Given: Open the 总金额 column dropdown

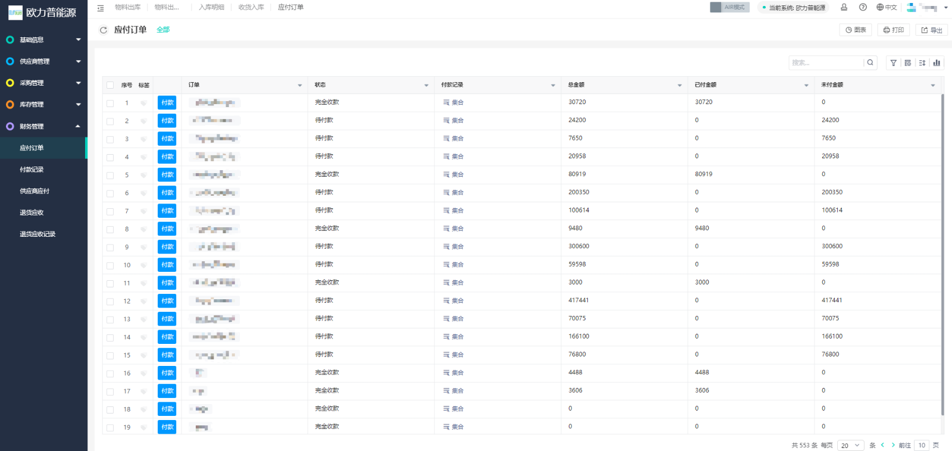Looking at the screenshot, I should 679,85.
